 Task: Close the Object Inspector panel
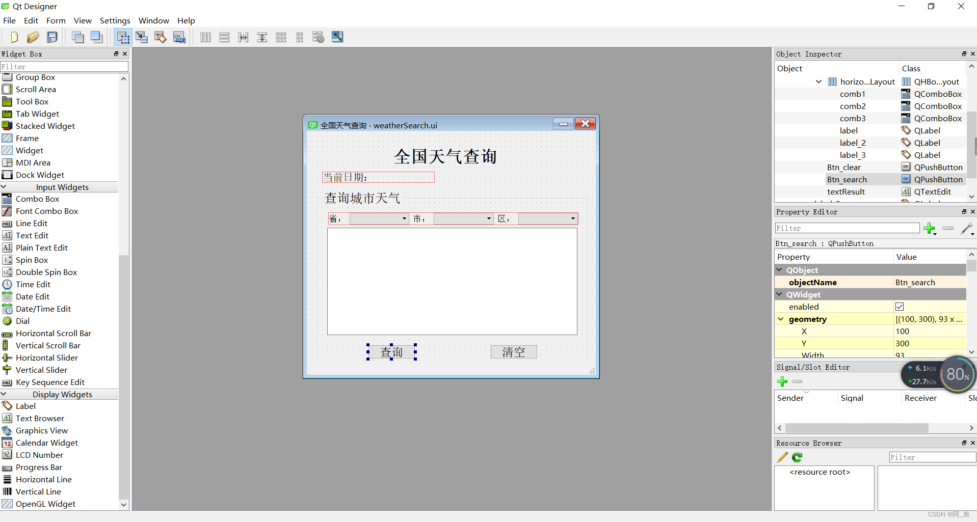973,54
